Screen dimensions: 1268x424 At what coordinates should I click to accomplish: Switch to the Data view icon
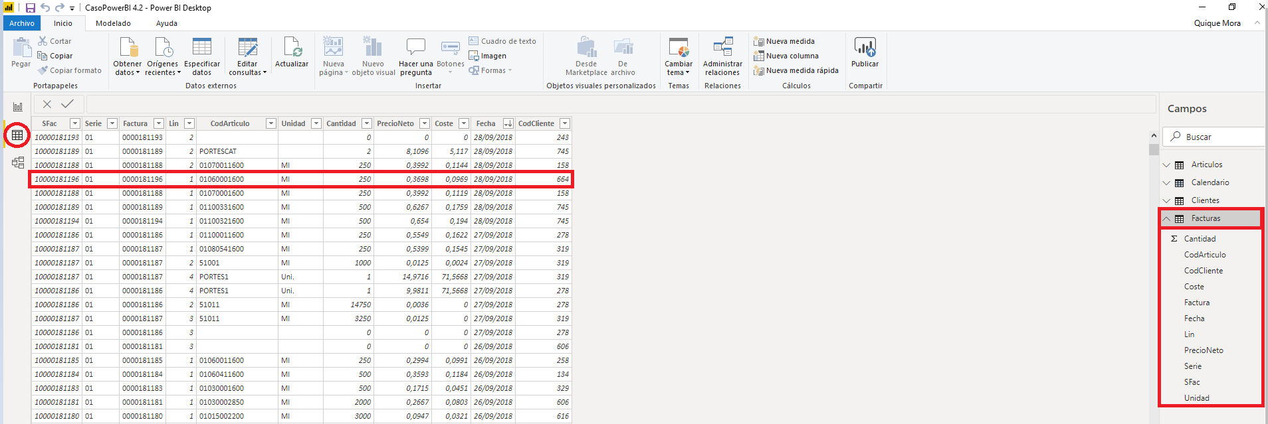(x=17, y=135)
